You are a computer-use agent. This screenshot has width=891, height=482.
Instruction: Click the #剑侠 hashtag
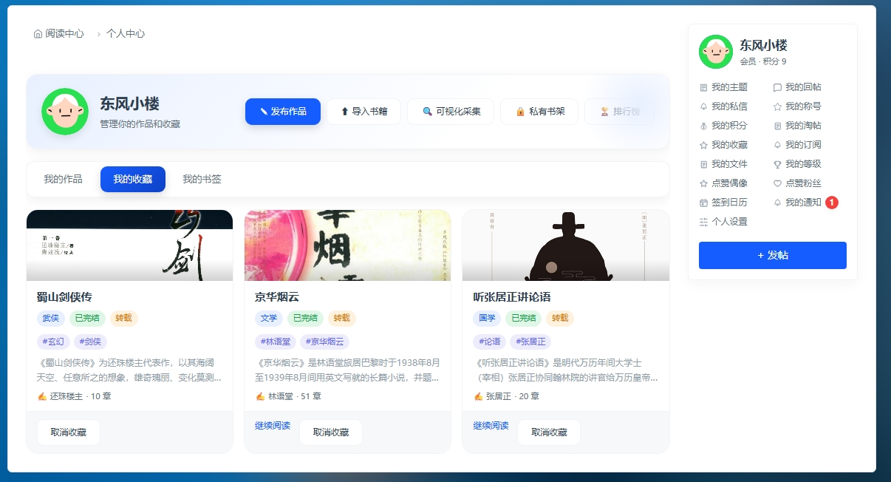click(x=90, y=342)
